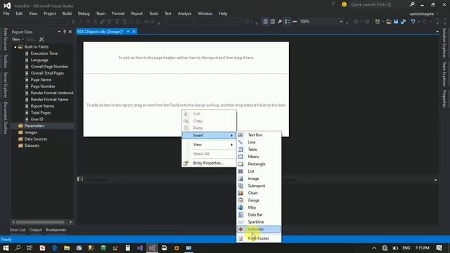Switch to the RDLCReport.rdlc [Design] tab
The height and width of the screenshot is (253, 450).
(x=100, y=32)
